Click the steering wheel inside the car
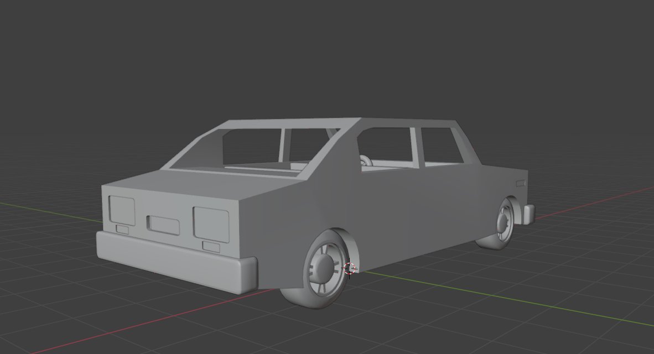The width and height of the screenshot is (654, 354). pos(367,161)
